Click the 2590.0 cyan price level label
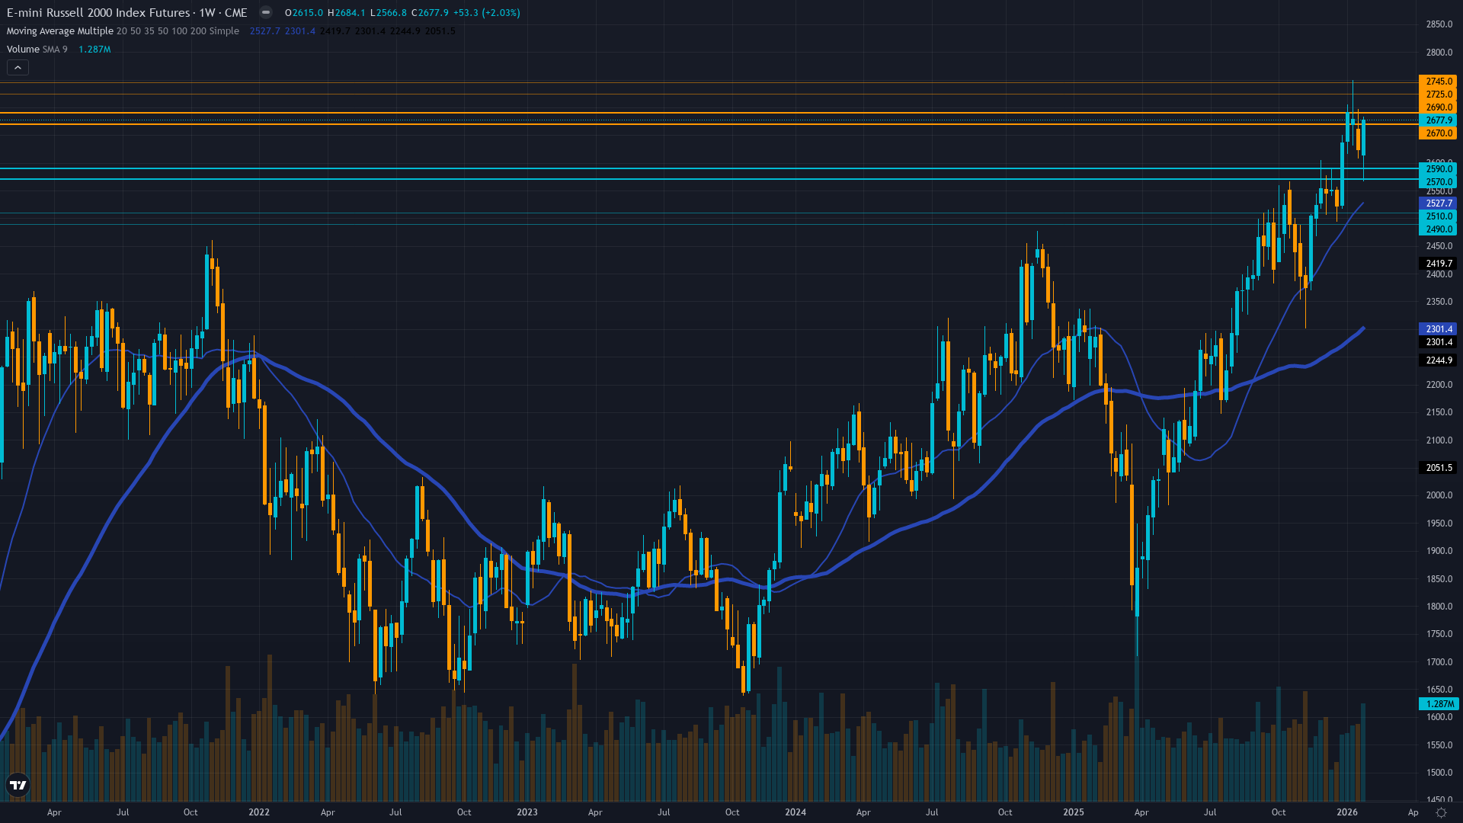1463x823 pixels. [x=1438, y=169]
